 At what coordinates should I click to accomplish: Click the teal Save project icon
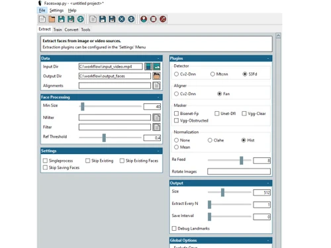tap(61, 19)
